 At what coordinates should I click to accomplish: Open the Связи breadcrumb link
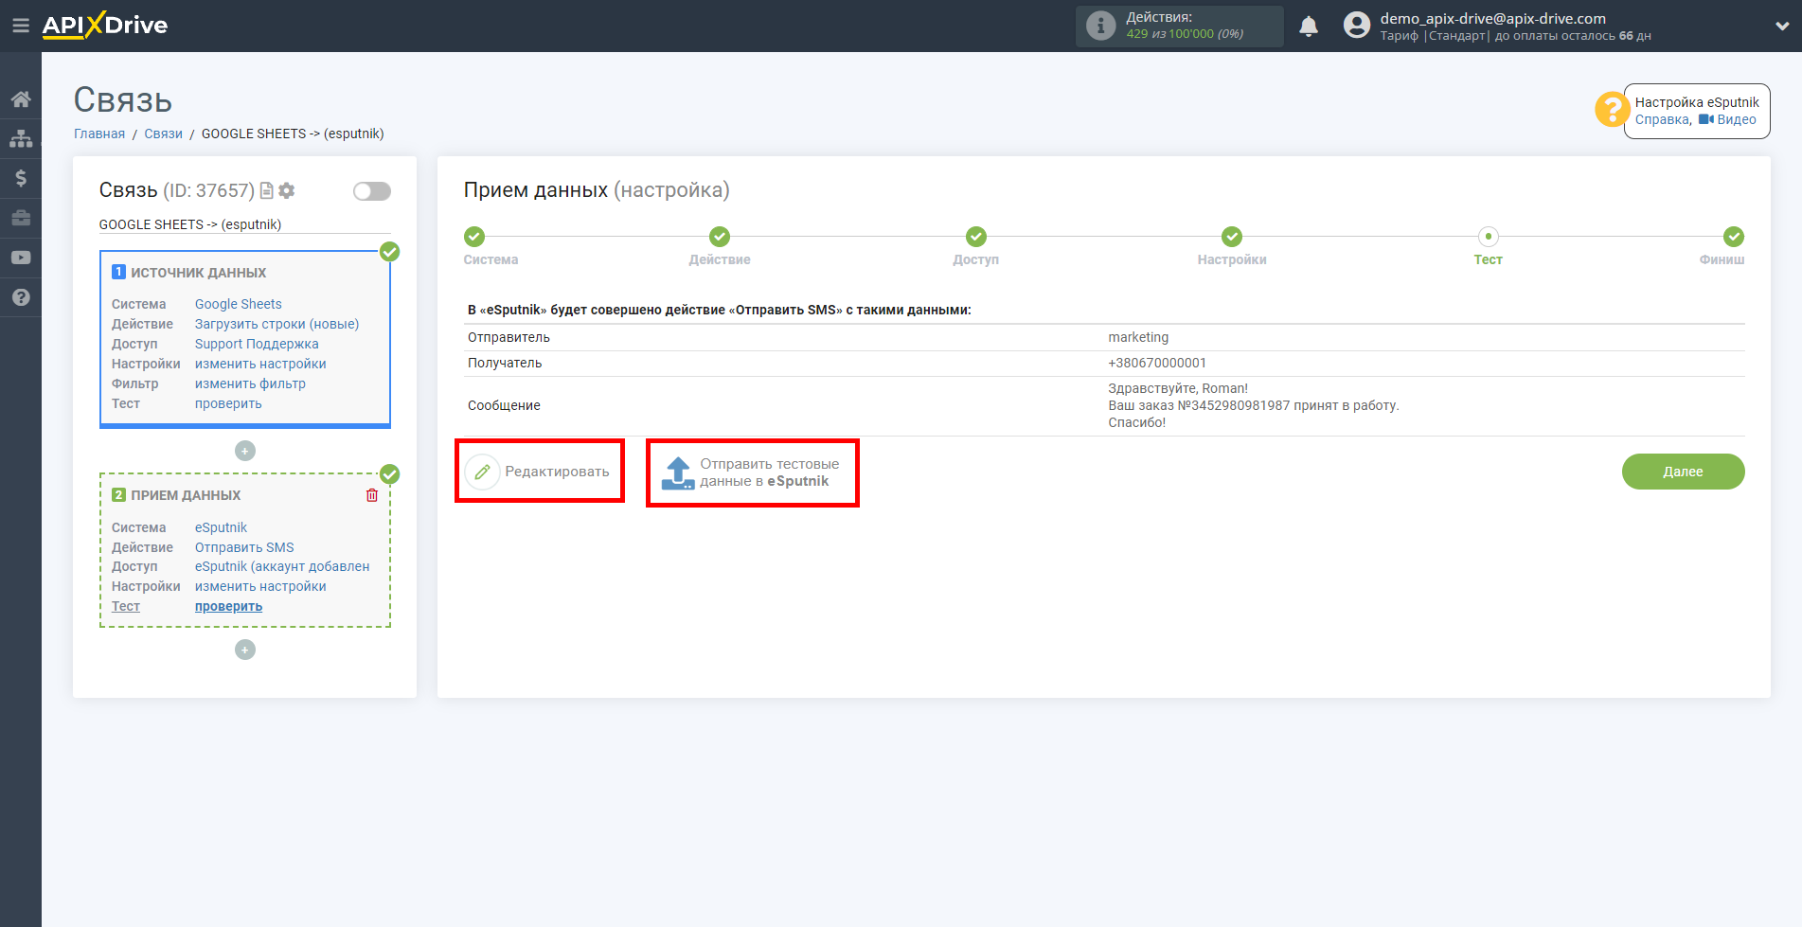click(163, 134)
